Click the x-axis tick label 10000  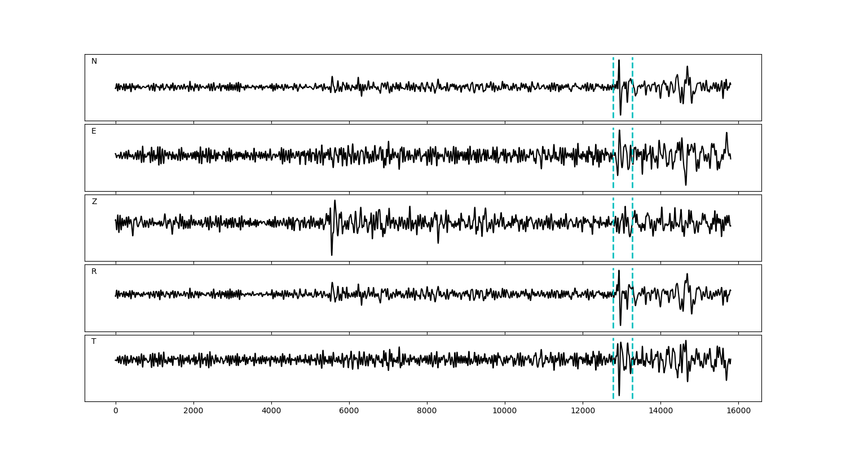tap(504, 412)
